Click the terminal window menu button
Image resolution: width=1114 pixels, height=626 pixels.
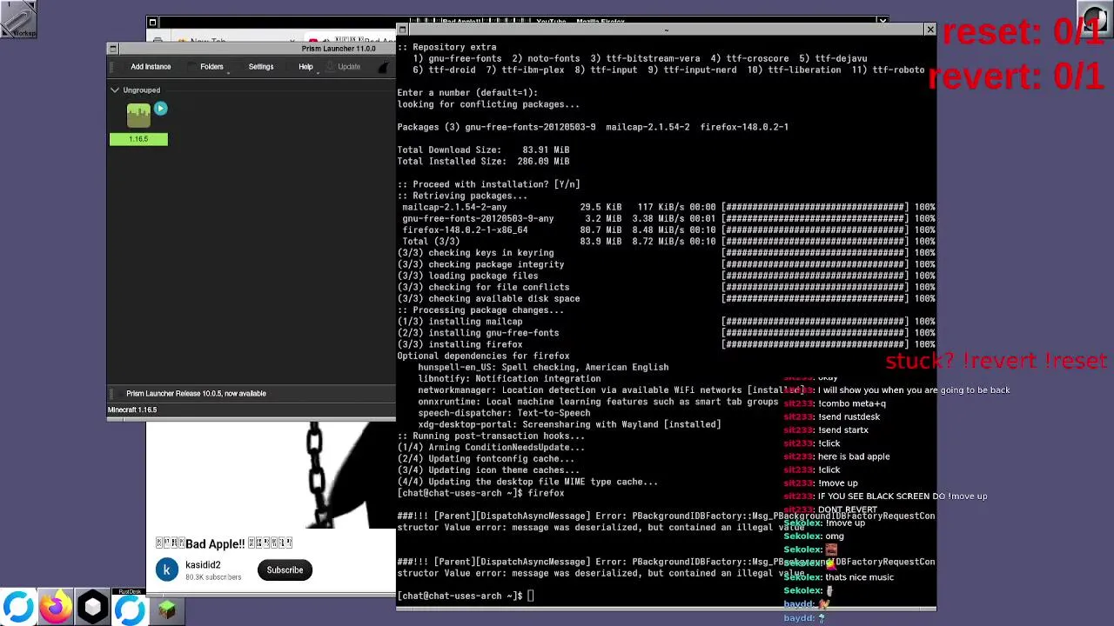click(402, 30)
